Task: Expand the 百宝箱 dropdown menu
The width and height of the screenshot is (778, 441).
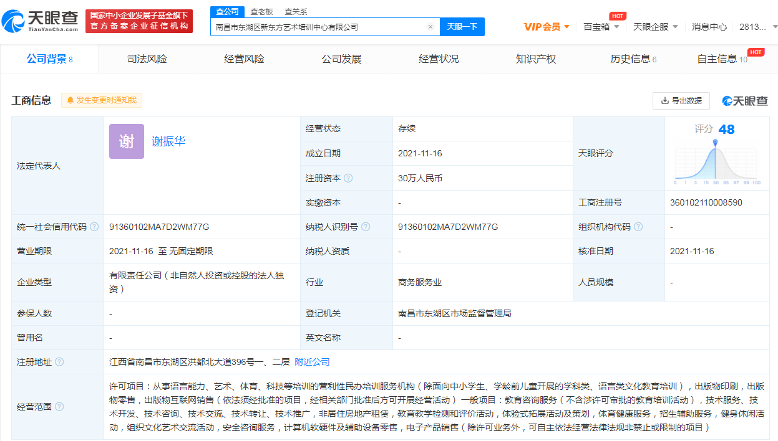Action: click(x=601, y=27)
